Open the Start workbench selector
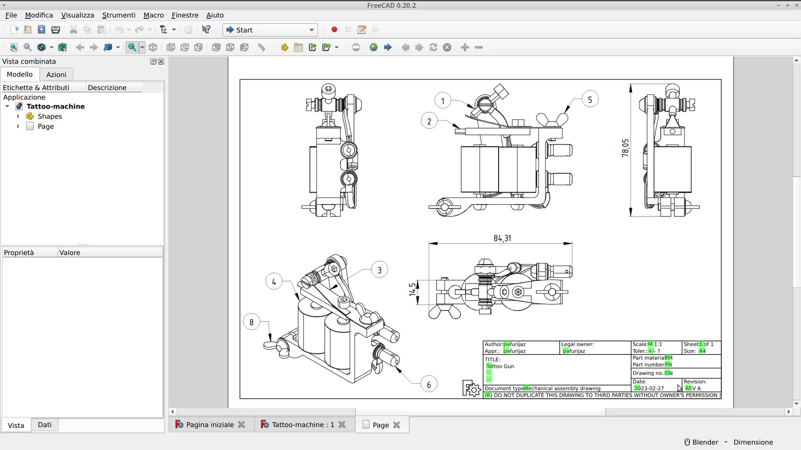 pyautogui.click(x=270, y=29)
